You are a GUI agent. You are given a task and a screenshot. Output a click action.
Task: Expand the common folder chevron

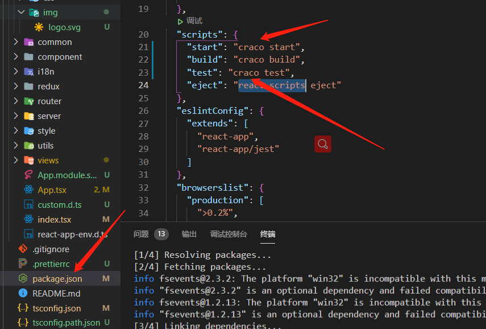(16, 42)
